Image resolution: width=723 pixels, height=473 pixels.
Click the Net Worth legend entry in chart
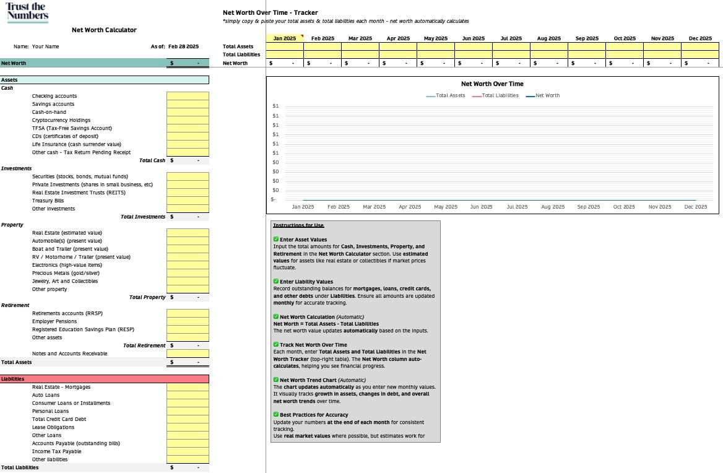[x=543, y=95]
